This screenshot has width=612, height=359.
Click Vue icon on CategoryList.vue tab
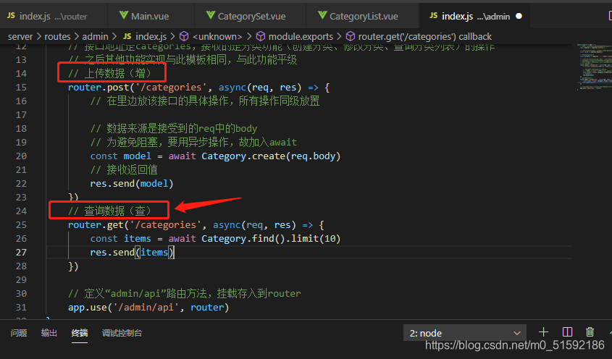click(322, 15)
